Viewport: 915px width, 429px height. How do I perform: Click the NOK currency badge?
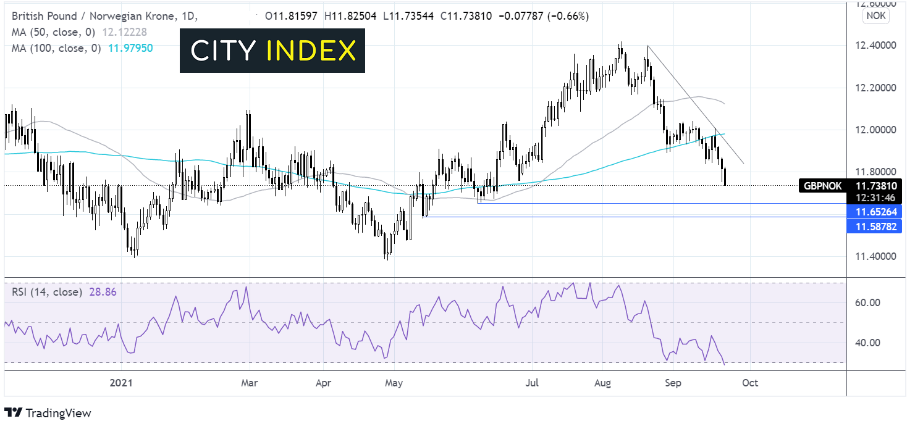pos(875,17)
